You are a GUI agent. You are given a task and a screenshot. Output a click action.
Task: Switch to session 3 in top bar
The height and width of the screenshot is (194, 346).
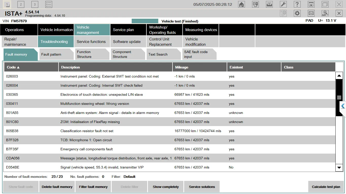coord(35,4)
